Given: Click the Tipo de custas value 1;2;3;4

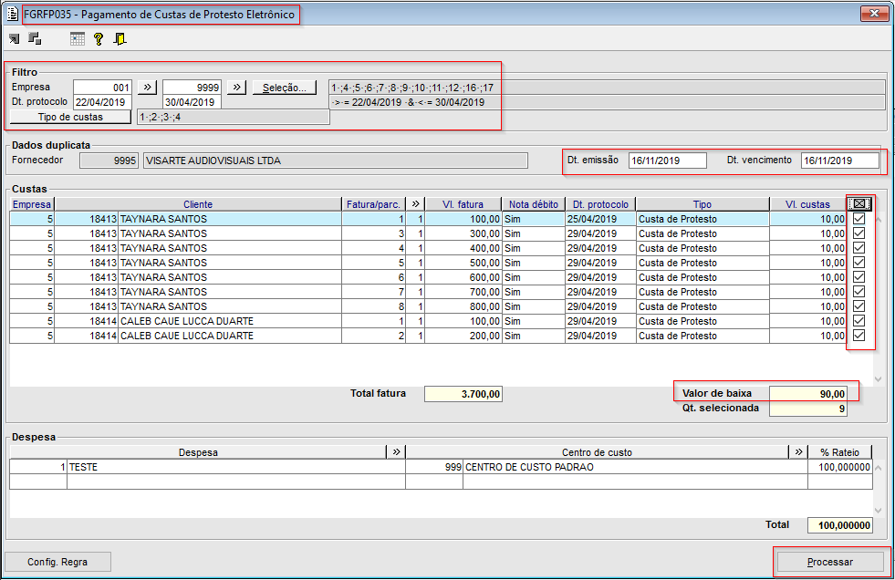Looking at the screenshot, I should [x=234, y=117].
